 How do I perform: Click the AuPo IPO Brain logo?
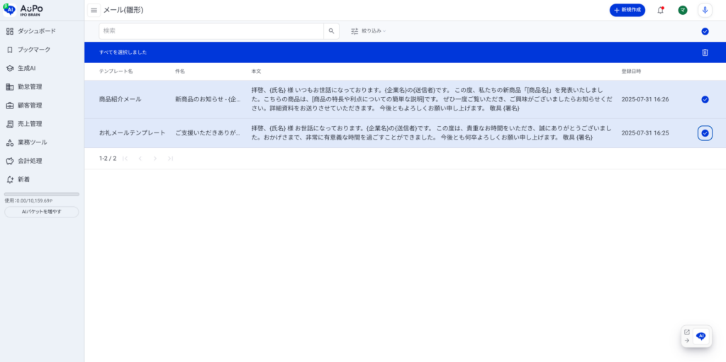coord(23,9)
